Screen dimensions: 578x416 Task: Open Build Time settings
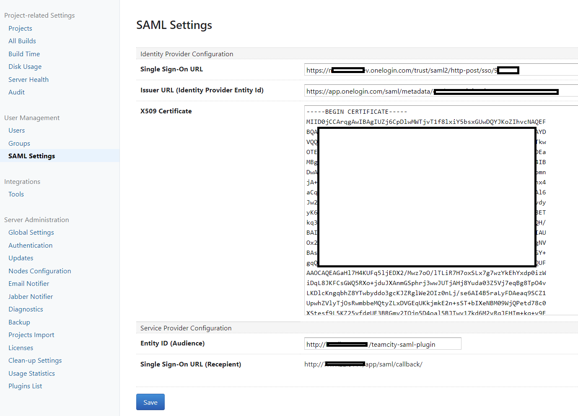pos(24,54)
